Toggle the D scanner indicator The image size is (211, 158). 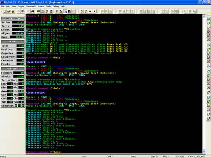(16, 106)
